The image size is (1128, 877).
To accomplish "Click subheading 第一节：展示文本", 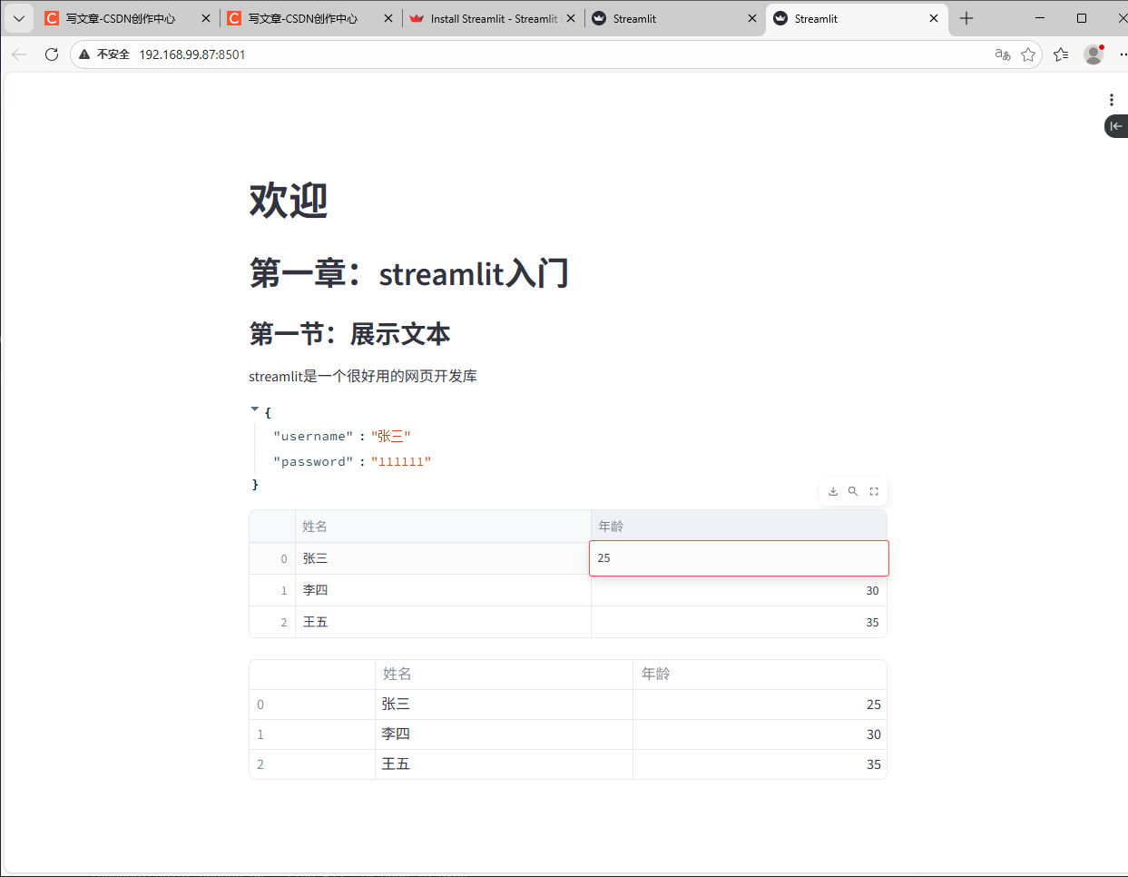I will tap(349, 334).
